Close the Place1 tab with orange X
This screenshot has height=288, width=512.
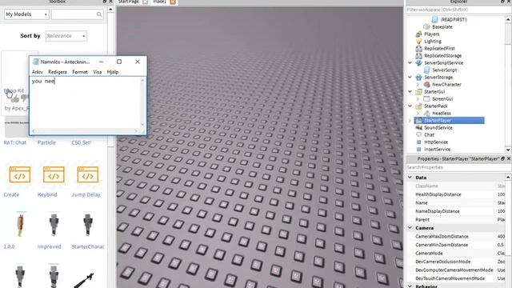tap(173, 2)
